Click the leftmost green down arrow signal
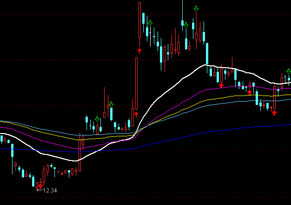Screen dimensions: 291x205 tap(97, 119)
